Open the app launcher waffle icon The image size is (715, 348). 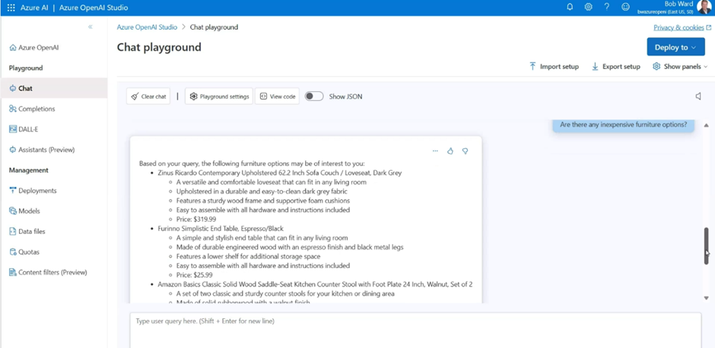pos(11,8)
